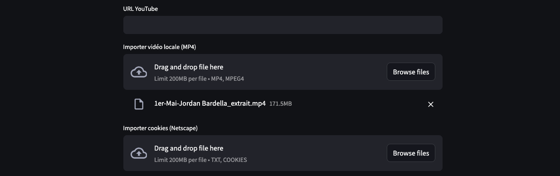Screen dimensions: 560x176
Task: Click the dark page margin outside the form
Action: tap(59, 91)
